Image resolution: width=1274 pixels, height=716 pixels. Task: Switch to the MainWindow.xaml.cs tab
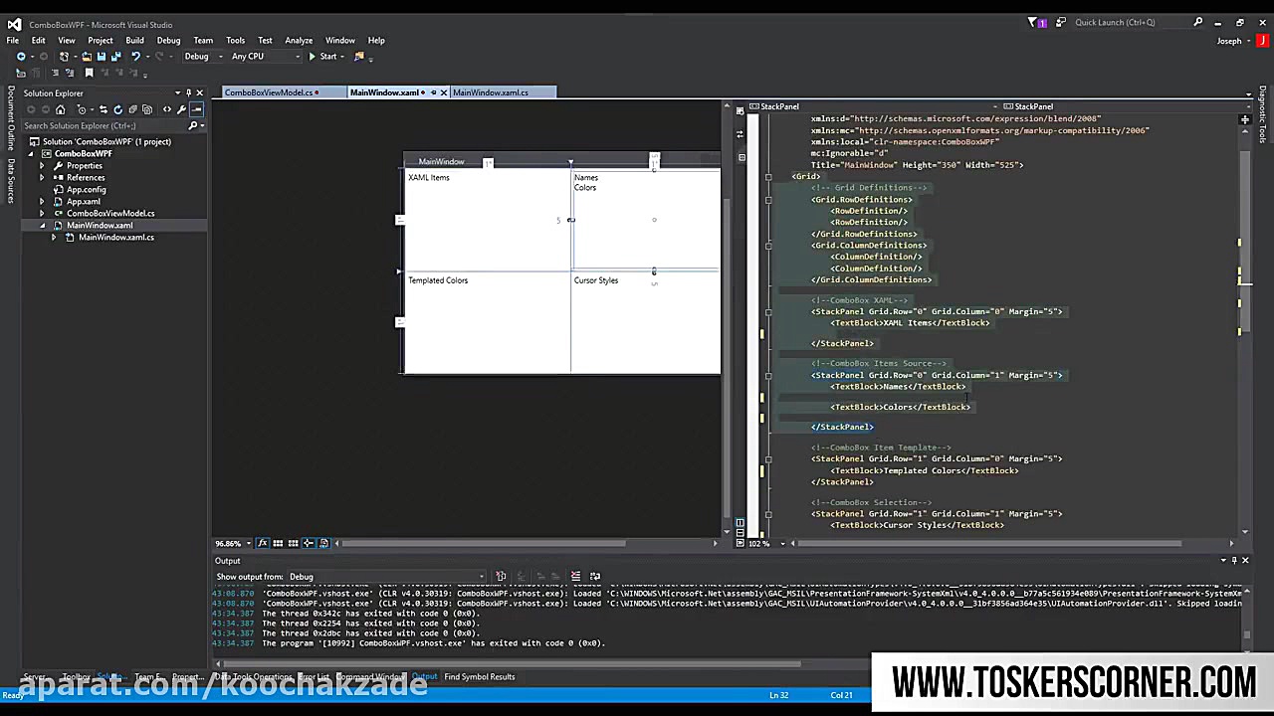pos(490,92)
